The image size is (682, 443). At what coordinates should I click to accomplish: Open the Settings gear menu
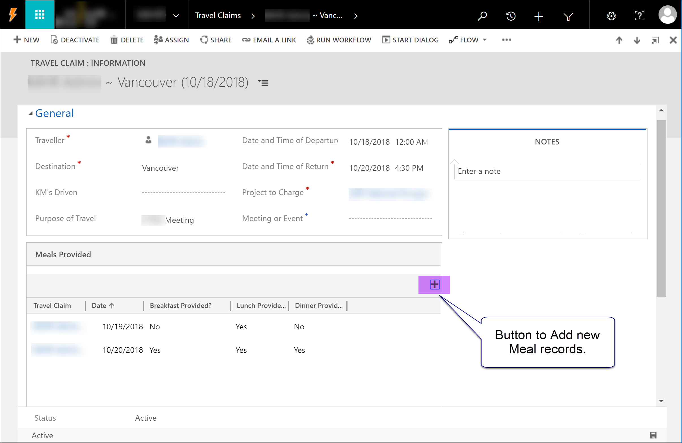point(612,16)
